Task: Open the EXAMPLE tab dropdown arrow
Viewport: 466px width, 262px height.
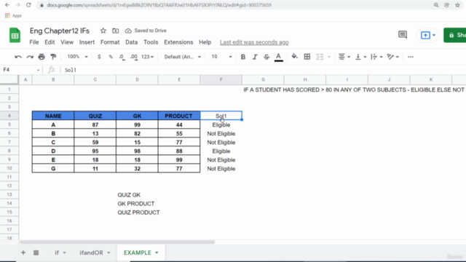Action: point(157,253)
